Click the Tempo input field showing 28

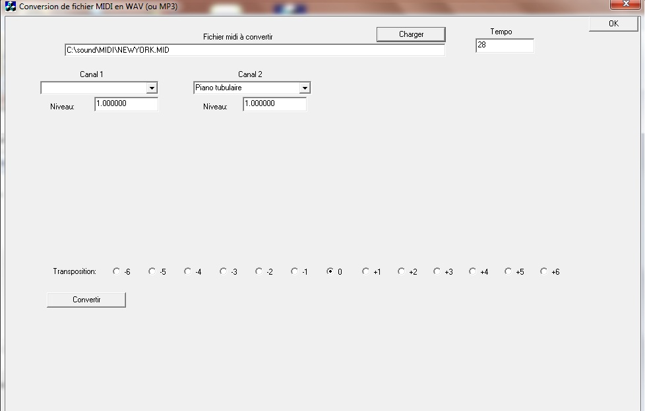click(505, 45)
